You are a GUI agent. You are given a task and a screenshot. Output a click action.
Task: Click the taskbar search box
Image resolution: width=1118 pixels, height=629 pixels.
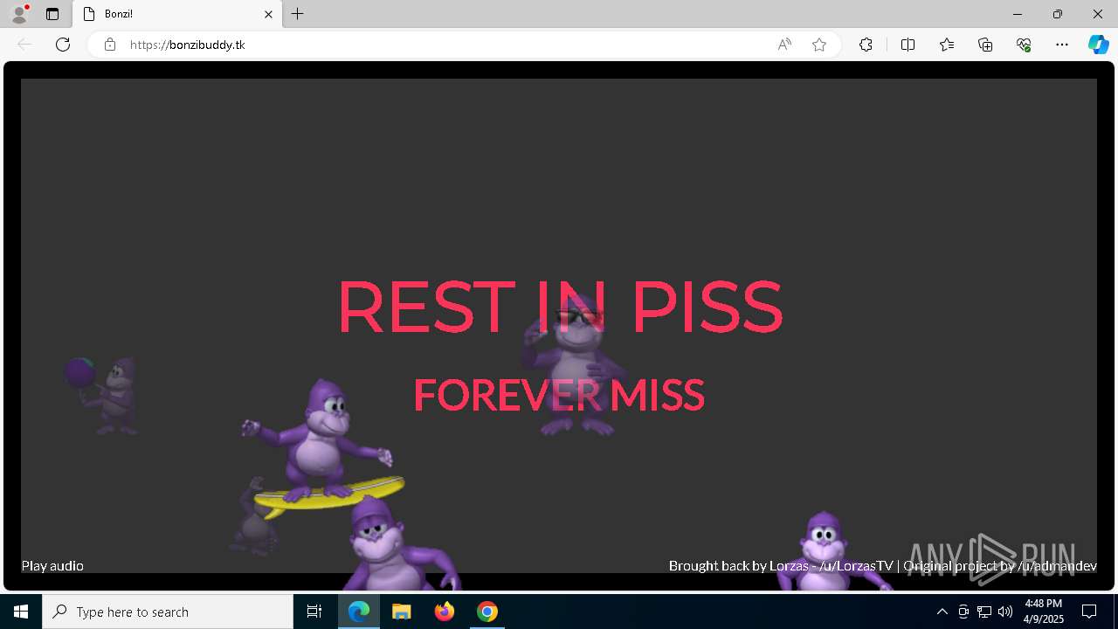point(168,612)
